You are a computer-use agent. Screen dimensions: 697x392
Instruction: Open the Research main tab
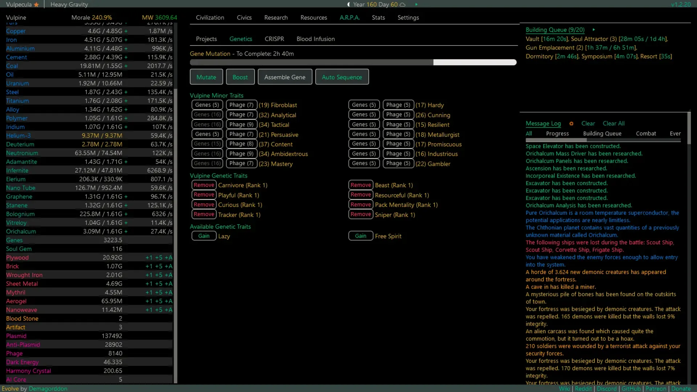pos(276,17)
